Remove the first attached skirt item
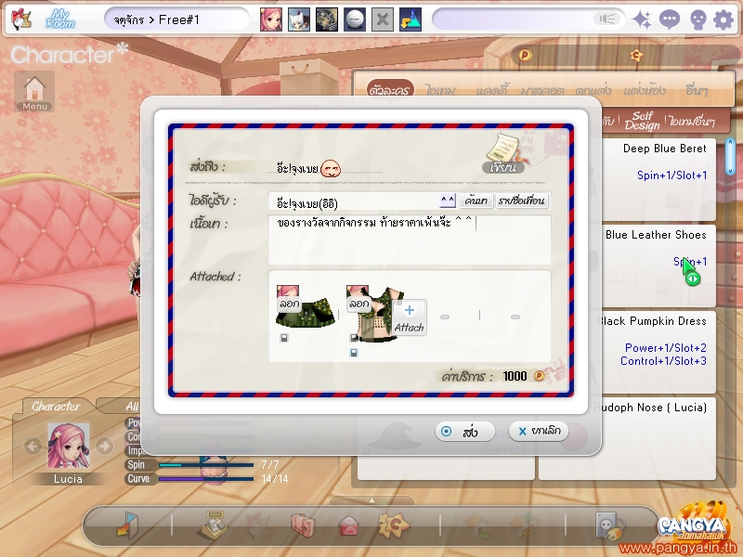The width and height of the screenshot is (743, 557). coord(289,304)
